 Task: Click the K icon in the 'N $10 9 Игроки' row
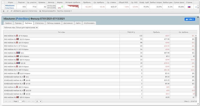tap(19, 73)
